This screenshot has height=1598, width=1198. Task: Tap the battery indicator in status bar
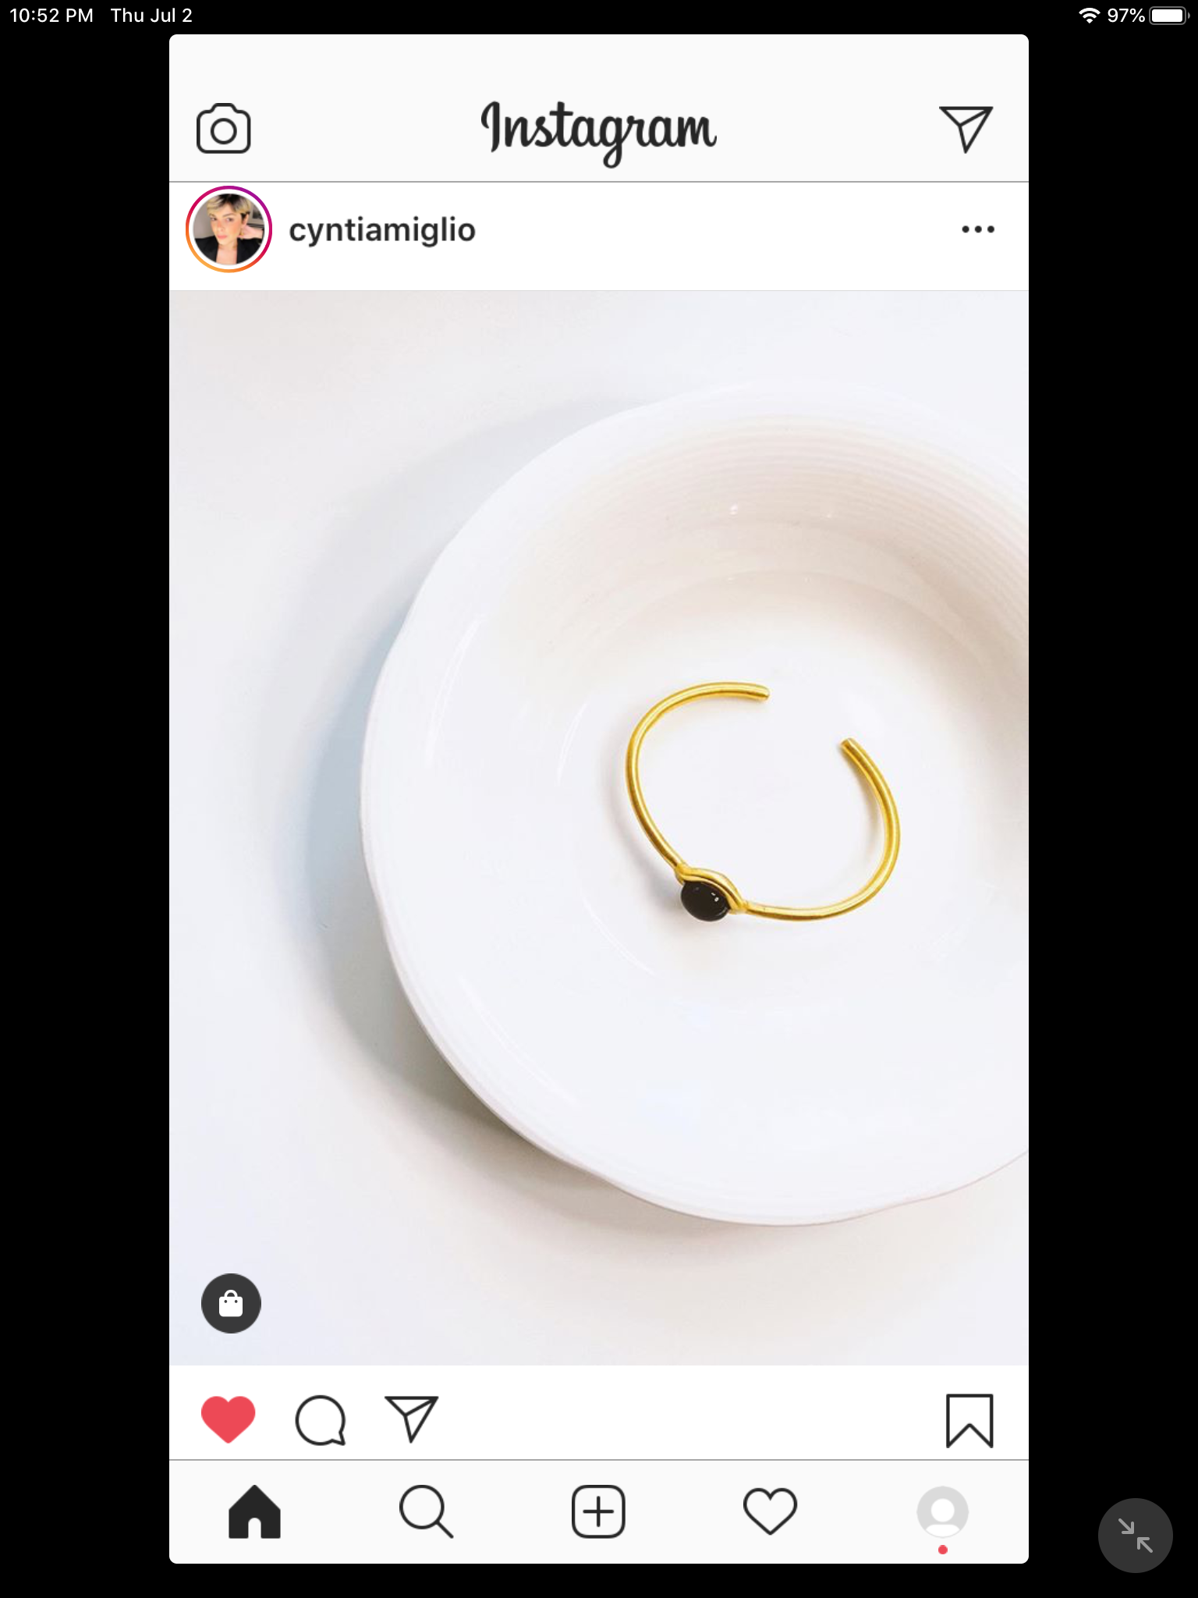click(1168, 16)
